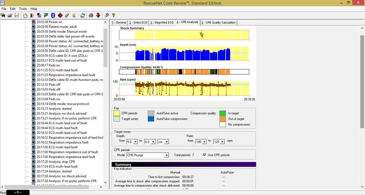Click the orange Out of target swatch
365x195 pixels.
click(x=222, y=119)
